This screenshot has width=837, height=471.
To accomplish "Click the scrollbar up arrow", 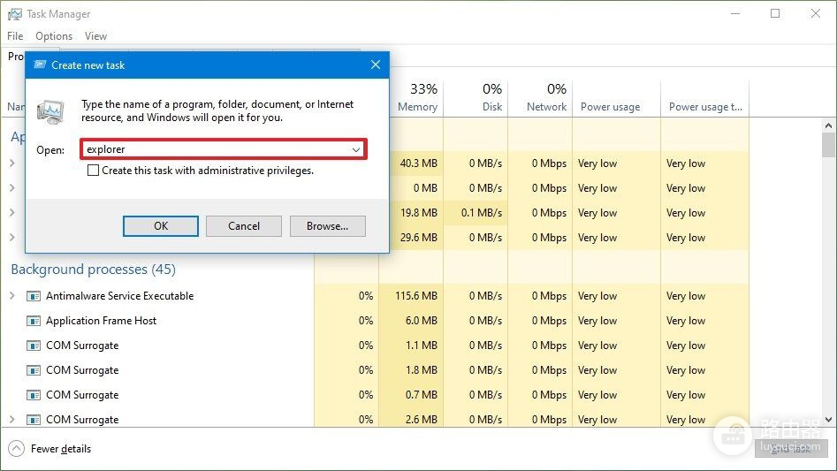I will 828,125.
